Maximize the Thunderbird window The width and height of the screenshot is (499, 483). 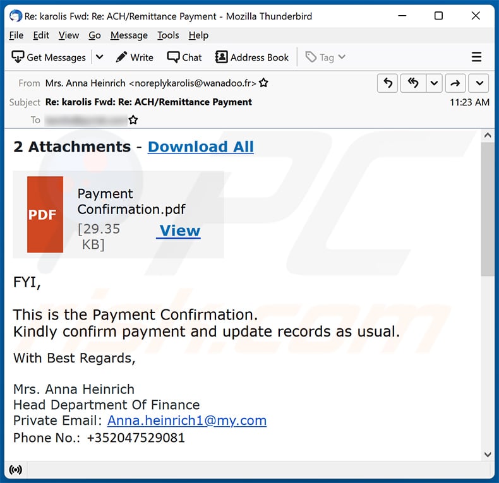coord(438,16)
